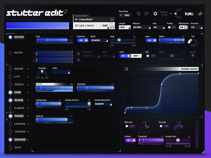
Task: Click the redo arrow icon
Action: tap(147, 14)
